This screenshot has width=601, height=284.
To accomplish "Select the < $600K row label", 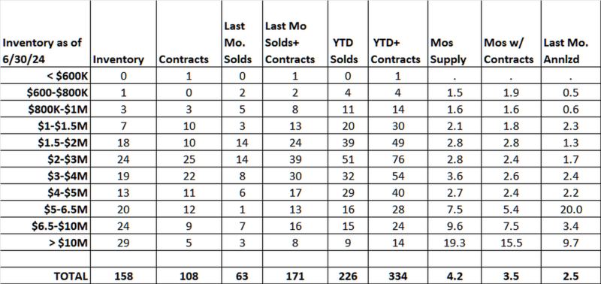I will click(x=68, y=77).
